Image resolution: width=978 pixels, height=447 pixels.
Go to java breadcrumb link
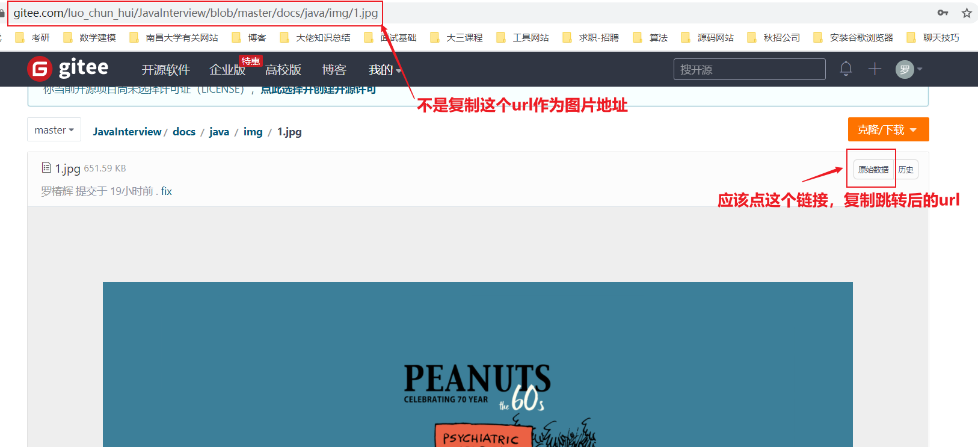pos(219,132)
